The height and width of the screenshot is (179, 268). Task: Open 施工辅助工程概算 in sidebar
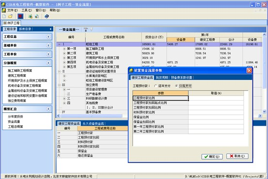pos(20,71)
